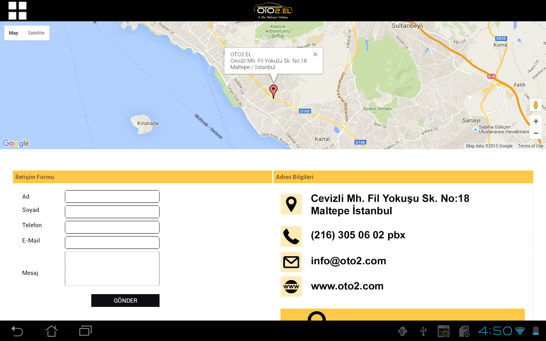Switch the map to Satellite view

pos(36,33)
